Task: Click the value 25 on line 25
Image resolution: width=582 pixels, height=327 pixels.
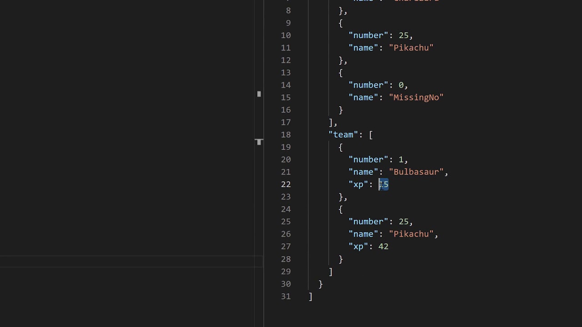Action: point(403,222)
